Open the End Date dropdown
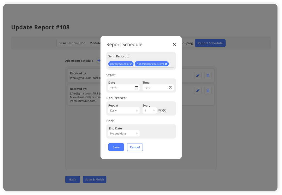 tap(124, 133)
